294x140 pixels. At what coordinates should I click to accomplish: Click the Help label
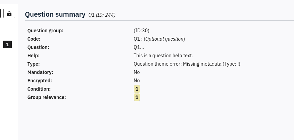pyautogui.click(x=33, y=56)
